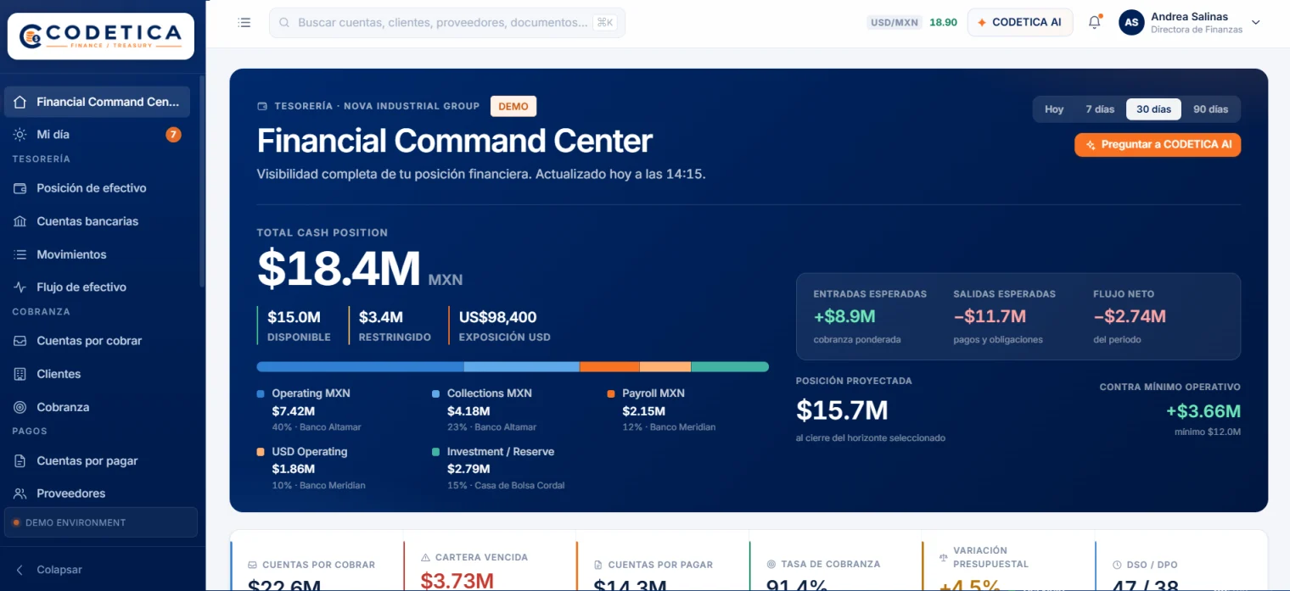Click the Cuentas por pagar card icon
This screenshot has height=591, width=1290.
click(598, 565)
